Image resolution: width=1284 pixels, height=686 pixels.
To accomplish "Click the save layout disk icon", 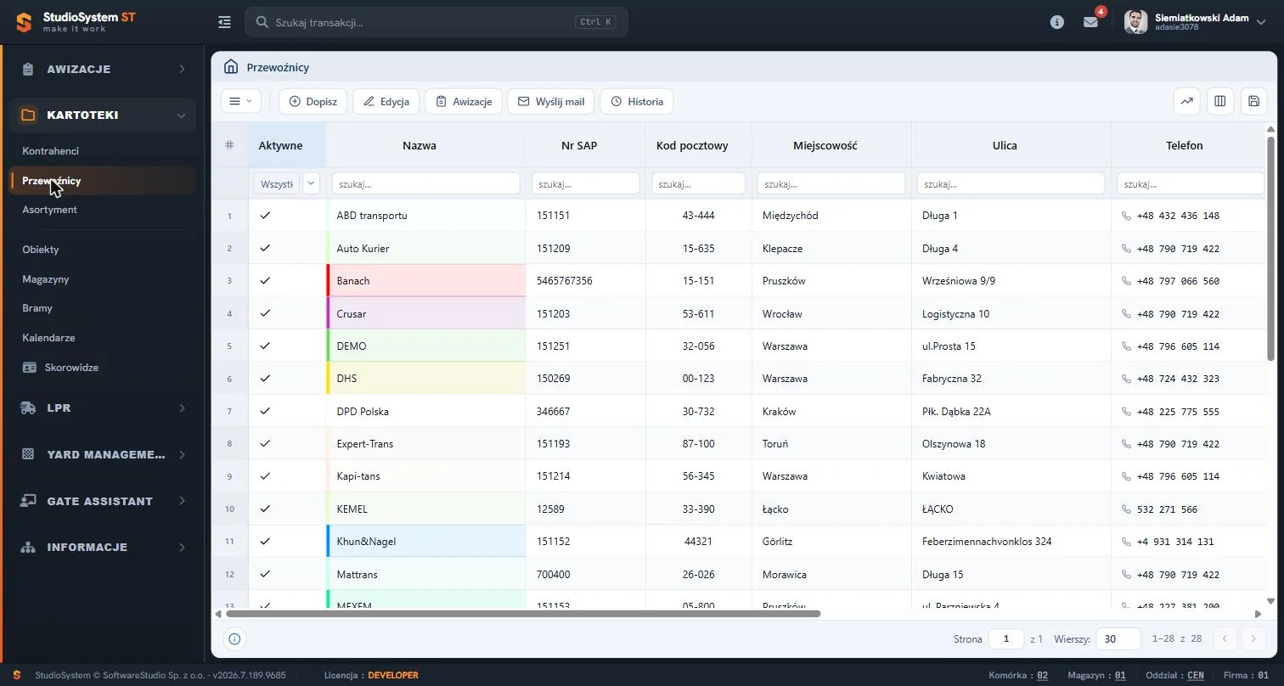I will tap(1253, 101).
